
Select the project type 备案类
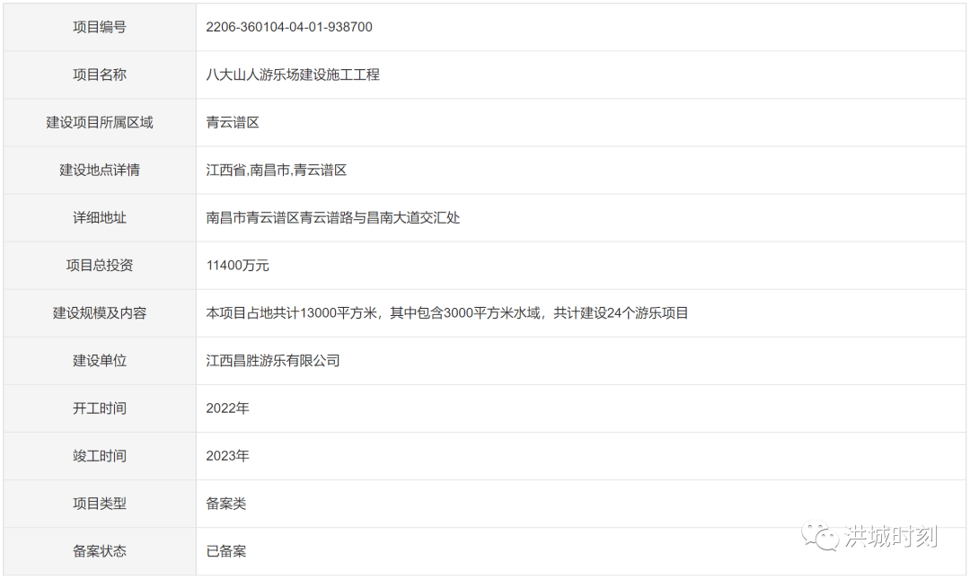[x=225, y=504]
